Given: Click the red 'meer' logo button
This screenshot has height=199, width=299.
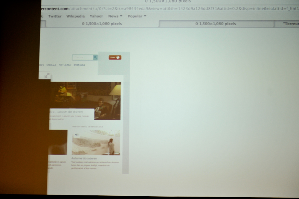Looking at the screenshot, I should click(115, 57).
